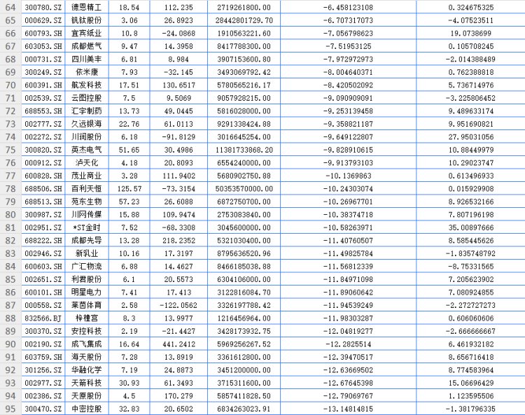Select the cell 英杰电气
The image size is (525, 415).
[87, 150]
